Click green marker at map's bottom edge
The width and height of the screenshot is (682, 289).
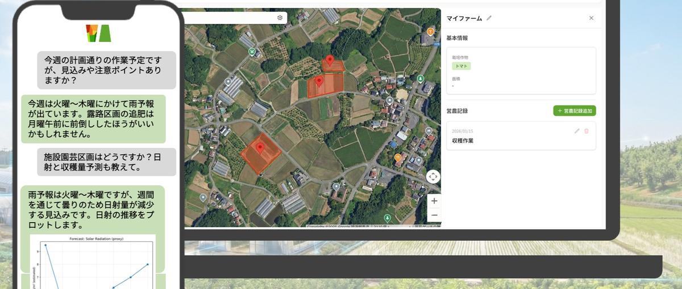coord(388,218)
